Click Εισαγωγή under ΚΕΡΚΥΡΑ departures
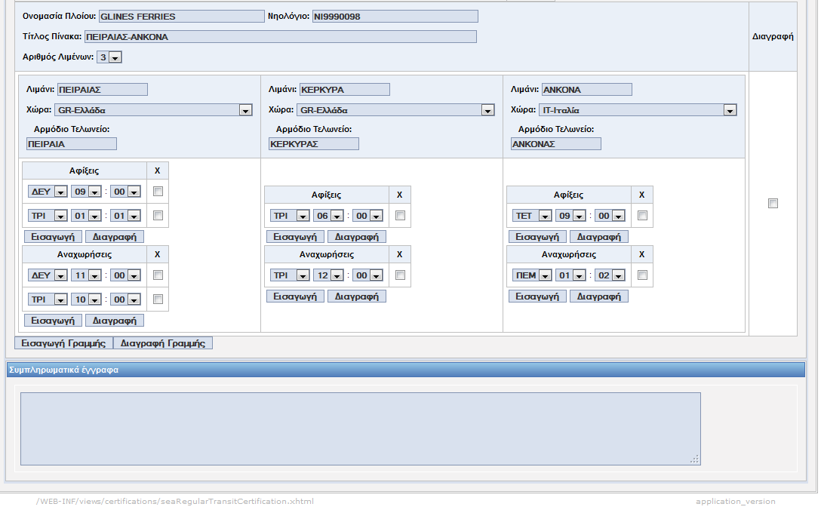Screen dimensions: 821x513 click(295, 296)
